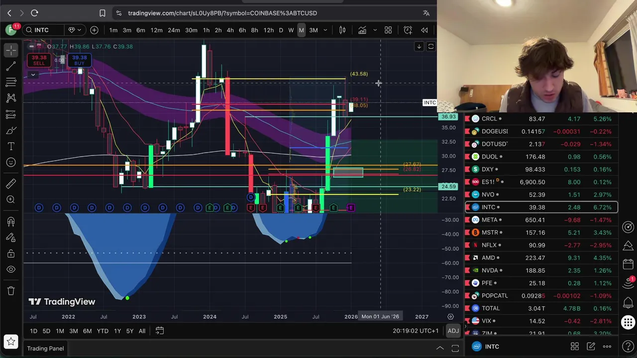Screen dimensions: 637x358
Task: Open the user profile avatar menu
Action: pyautogui.click(x=10, y=30)
